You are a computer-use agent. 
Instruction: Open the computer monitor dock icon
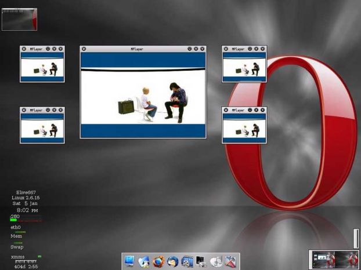click(x=129, y=261)
